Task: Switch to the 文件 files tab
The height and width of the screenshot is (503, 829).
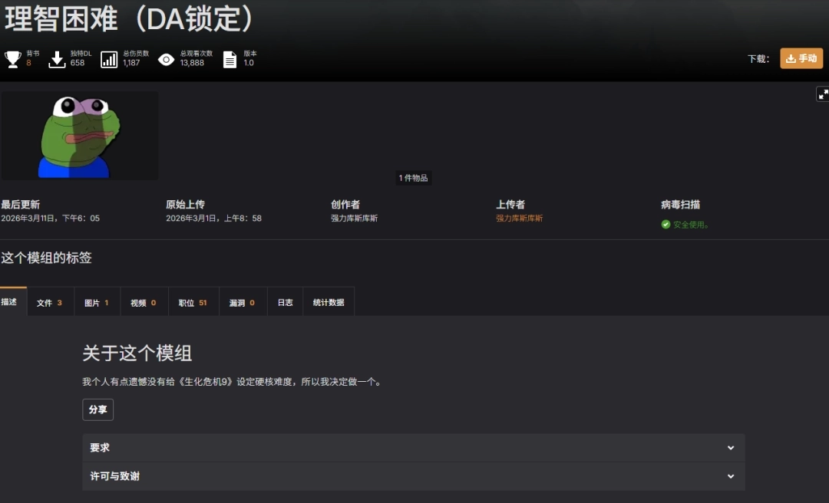Action: pos(49,303)
